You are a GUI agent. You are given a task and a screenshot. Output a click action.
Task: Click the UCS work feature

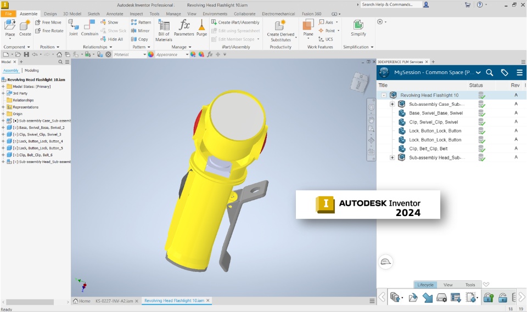(x=326, y=39)
